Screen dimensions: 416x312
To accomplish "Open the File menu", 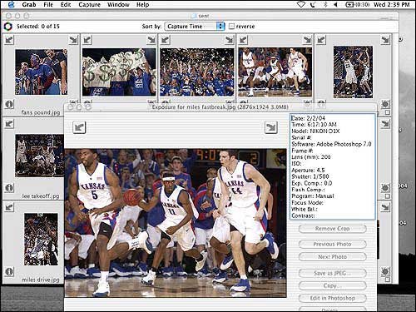I will click(x=48, y=4).
